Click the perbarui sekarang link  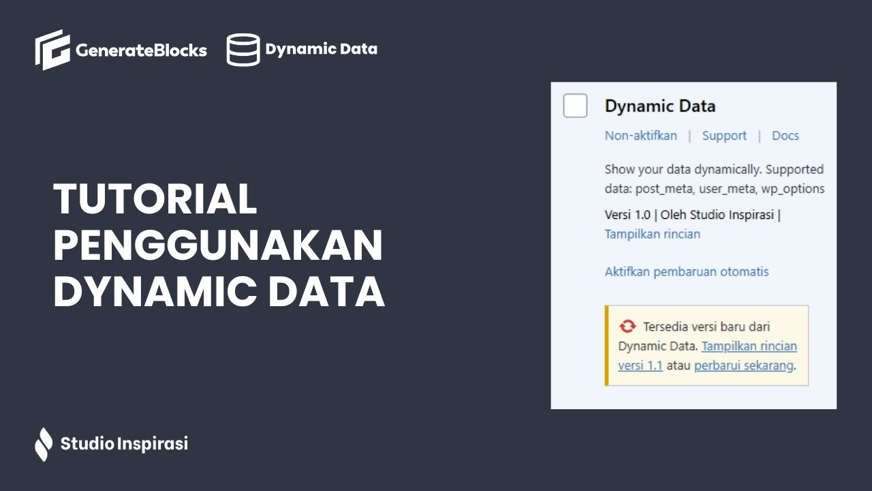click(744, 365)
